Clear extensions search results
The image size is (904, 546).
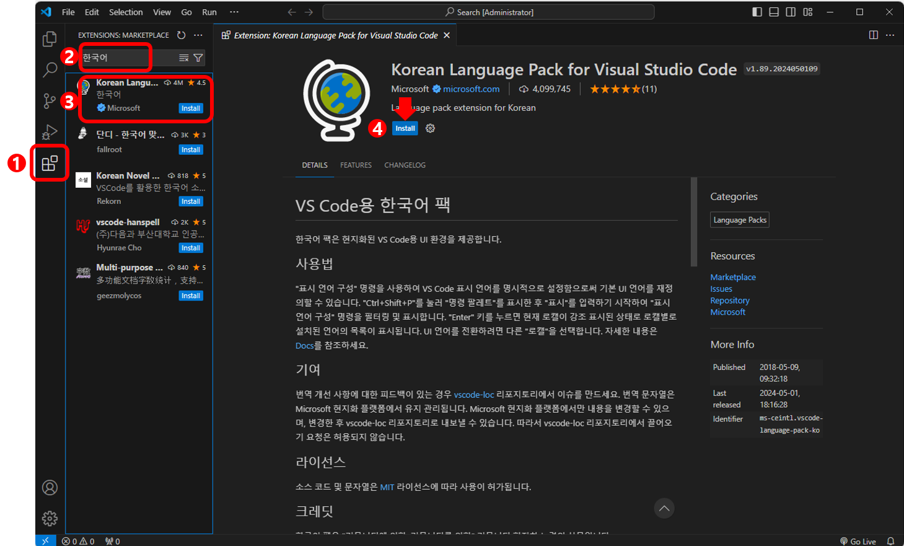(184, 58)
